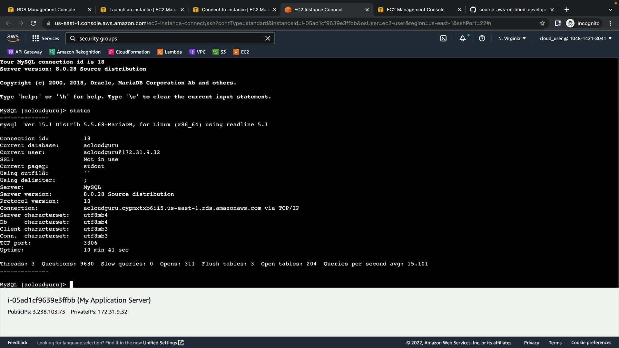This screenshot has width=619, height=348.
Task: Open AWS CloudShell icon in header
Action: [443, 38]
